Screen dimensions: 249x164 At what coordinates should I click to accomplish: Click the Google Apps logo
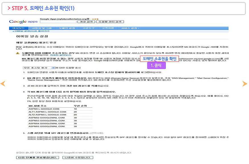point(23,22)
